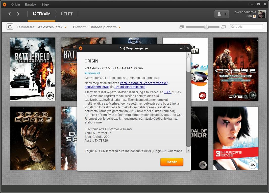The image size is (269, 193).
Task: Click the ORIGIN heading in dialog
Action: tap(91, 61)
